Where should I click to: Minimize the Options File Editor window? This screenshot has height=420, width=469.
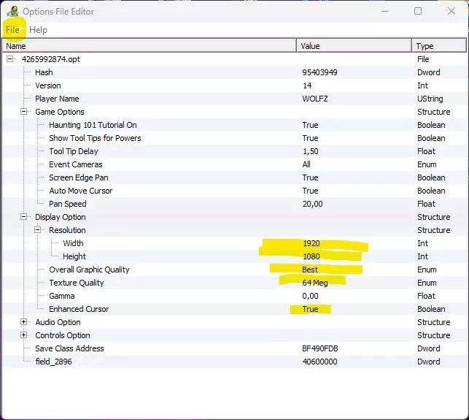pyautogui.click(x=385, y=12)
